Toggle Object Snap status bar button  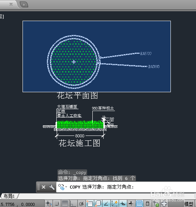point(90,204)
